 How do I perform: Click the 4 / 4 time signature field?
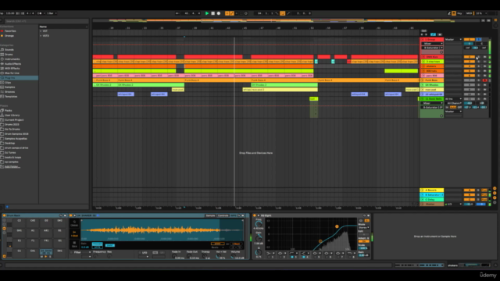[x=30, y=13]
